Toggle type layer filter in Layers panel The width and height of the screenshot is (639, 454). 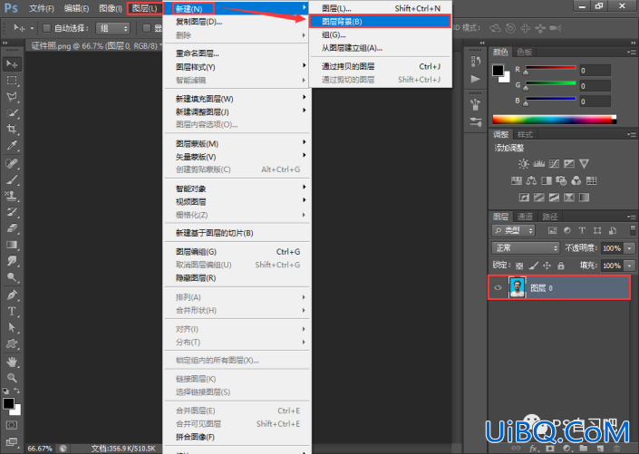coord(582,231)
